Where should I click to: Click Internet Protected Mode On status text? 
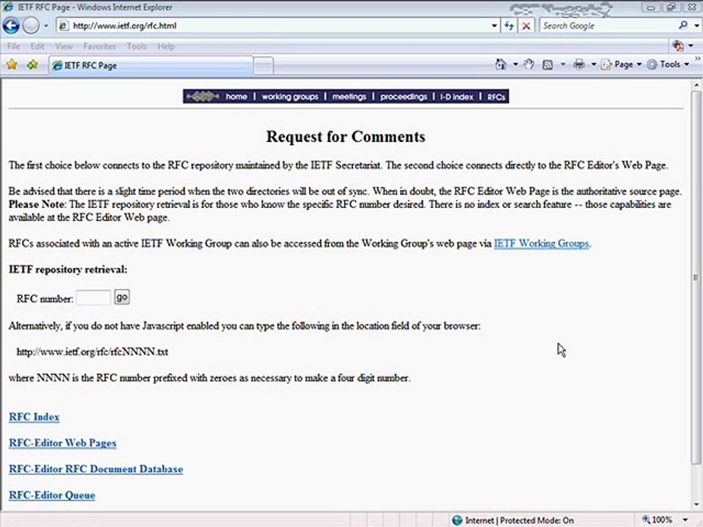point(519,520)
